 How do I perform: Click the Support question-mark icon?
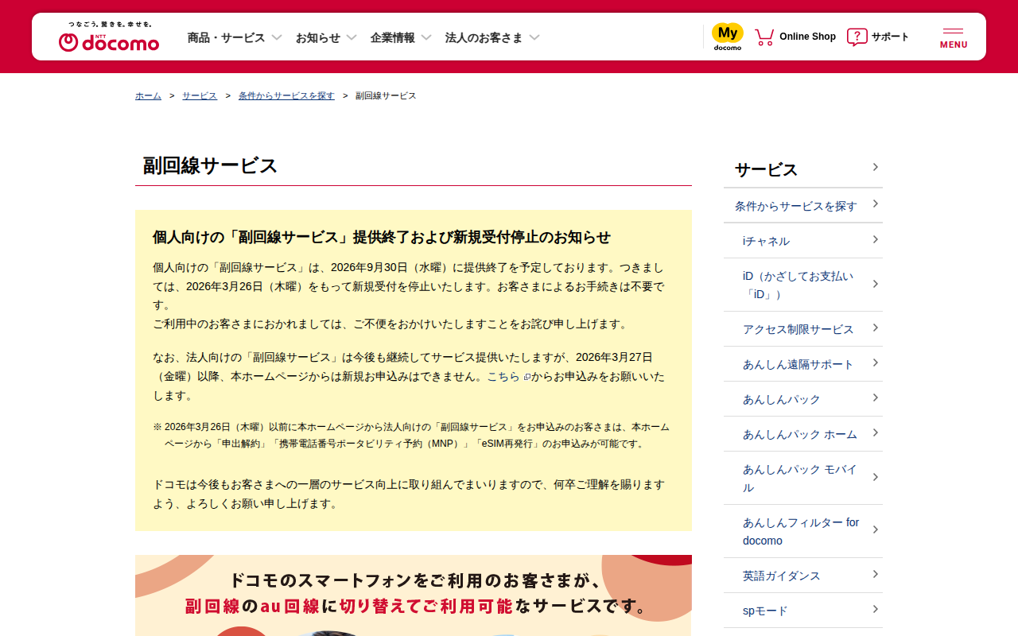(857, 37)
